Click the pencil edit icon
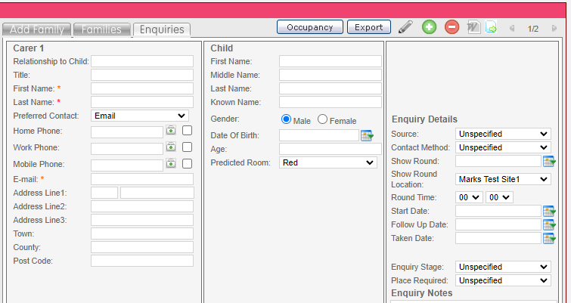This screenshot has width=571, height=303. (x=406, y=27)
